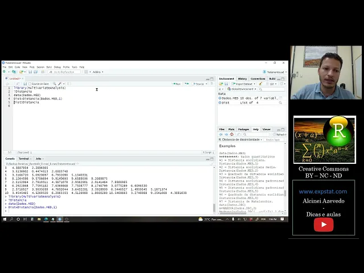The height and width of the screenshot is (273, 364).
Task: Click the code tools magic wand icon
Action: (60, 84)
